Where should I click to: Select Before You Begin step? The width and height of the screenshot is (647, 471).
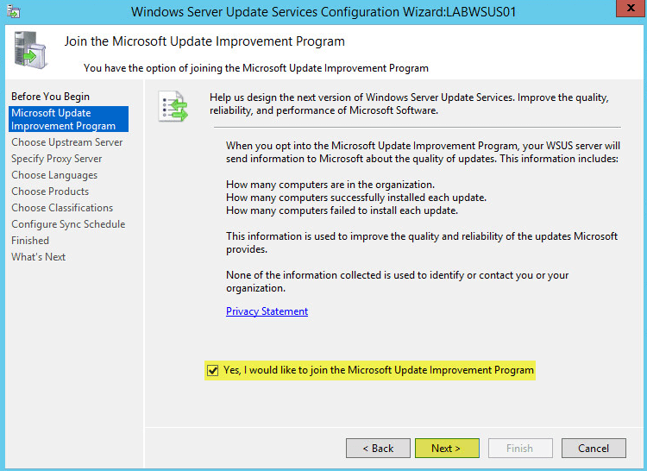coord(50,96)
